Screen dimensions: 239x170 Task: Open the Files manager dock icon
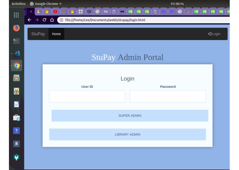coord(16,78)
